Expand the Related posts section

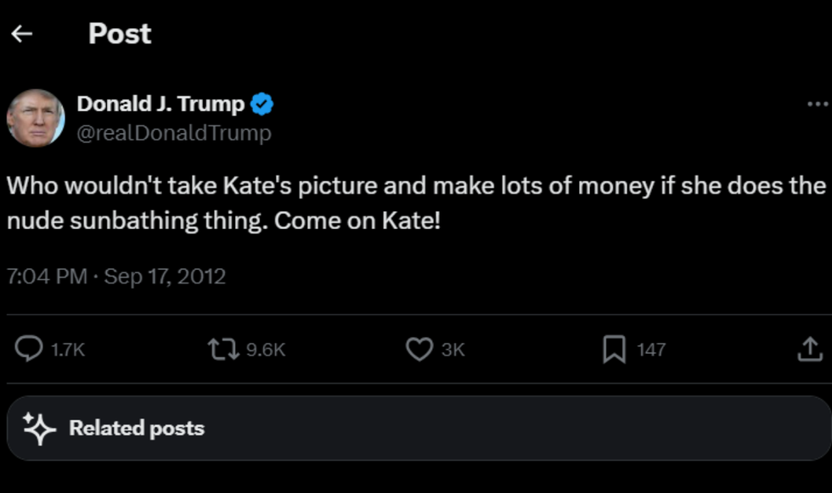click(136, 428)
